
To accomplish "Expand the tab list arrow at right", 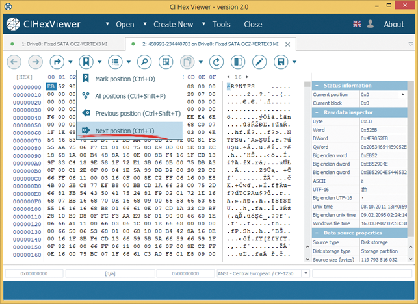I will [411, 44].
